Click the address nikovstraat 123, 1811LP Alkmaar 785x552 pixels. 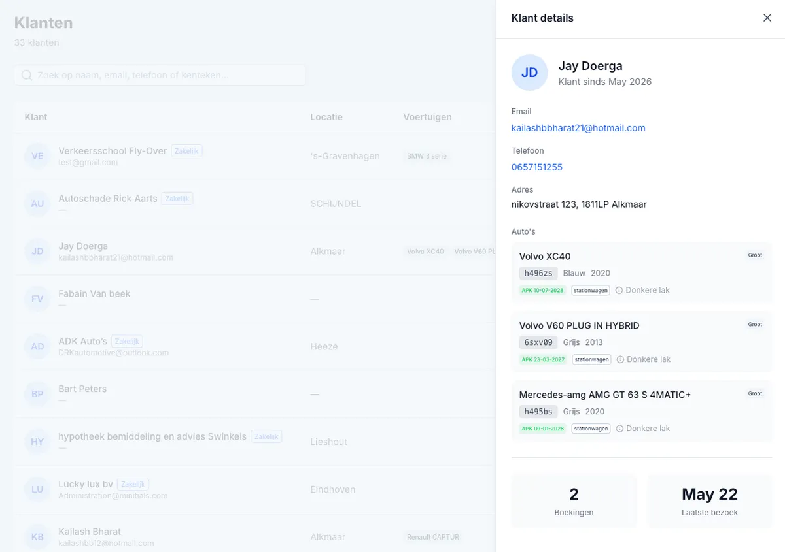click(x=579, y=204)
